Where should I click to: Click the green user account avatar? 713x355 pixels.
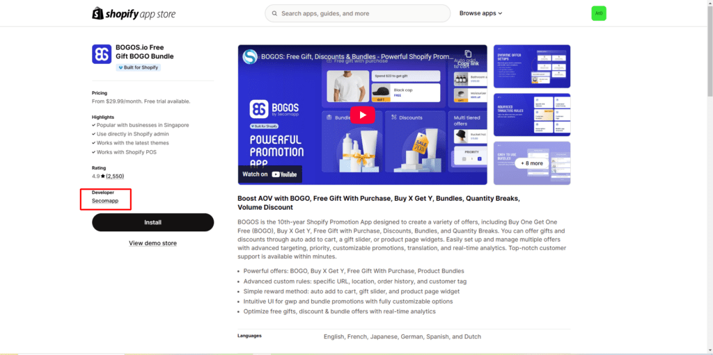[598, 13]
